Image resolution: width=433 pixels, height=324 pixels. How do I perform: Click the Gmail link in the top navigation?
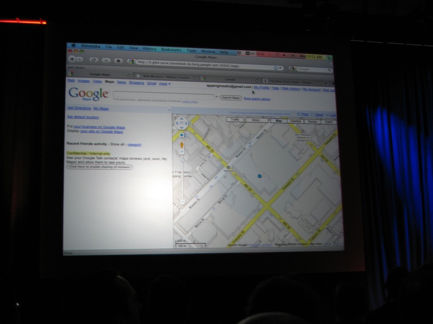152,83
